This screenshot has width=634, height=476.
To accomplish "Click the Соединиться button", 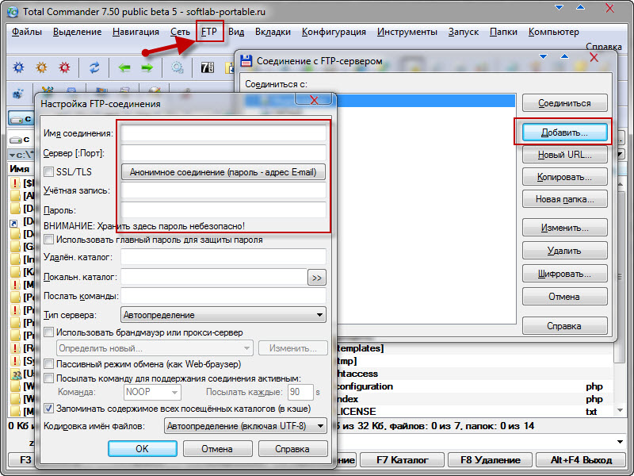I will pyautogui.click(x=565, y=103).
